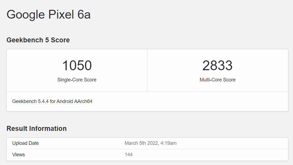This screenshot has width=293, height=165.
Task: Click the "Multi-Core Score" label
Action: 218,80
